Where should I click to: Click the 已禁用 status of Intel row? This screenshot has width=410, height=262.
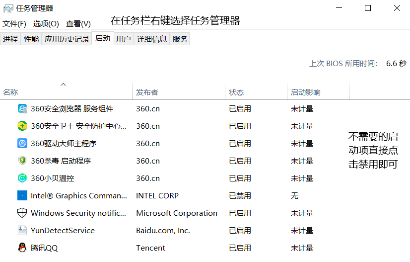pos(240,196)
